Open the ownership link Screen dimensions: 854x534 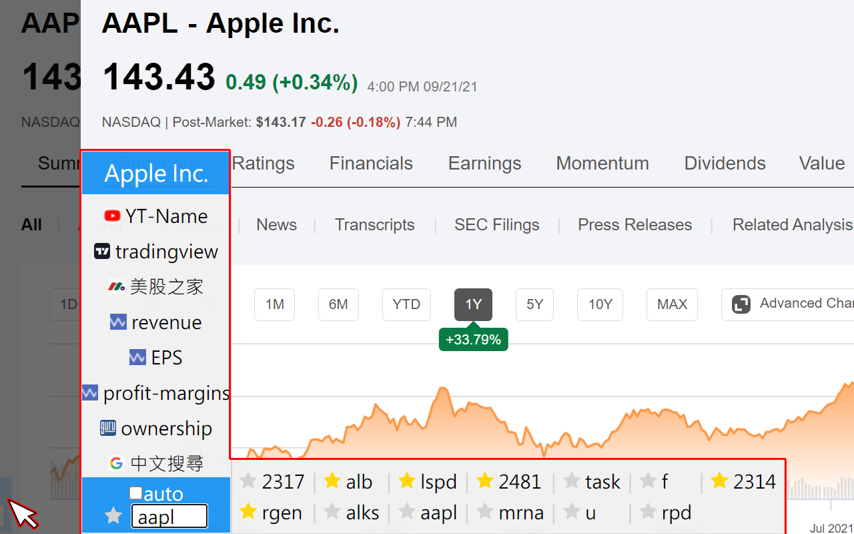pyautogui.click(x=167, y=429)
